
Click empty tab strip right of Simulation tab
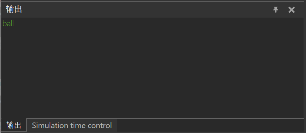210,125
